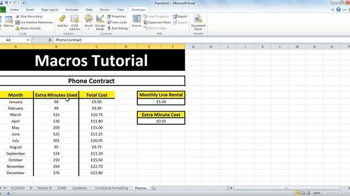The width and height of the screenshot is (350, 196).
Task: Open the Review tab
Action: (104, 10)
